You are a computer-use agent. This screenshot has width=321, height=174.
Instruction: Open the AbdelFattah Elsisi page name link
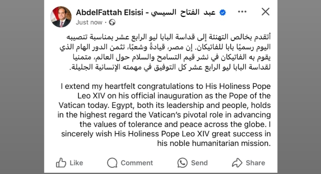coord(109,12)
